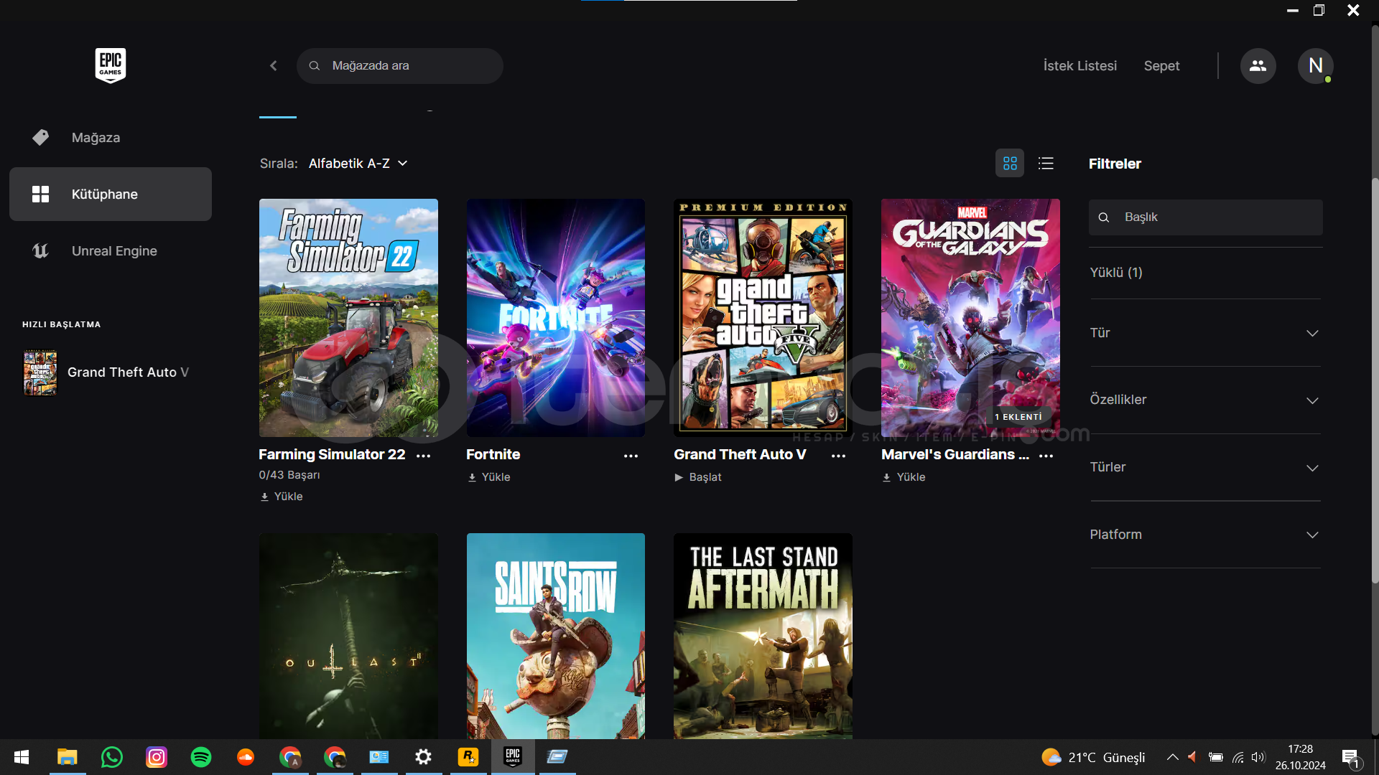Image resolution: width=1379 pixels, height=775 pixels.
Task: Click the Farming Simulator 22 title
Action: coord(332,454)
